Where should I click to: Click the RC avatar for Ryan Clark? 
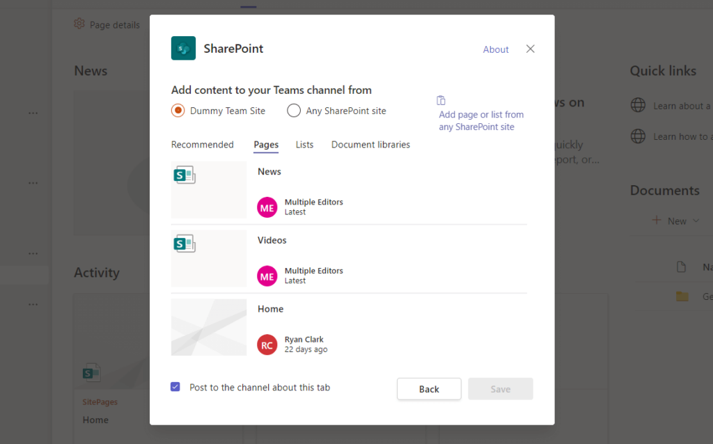[267, 344]
